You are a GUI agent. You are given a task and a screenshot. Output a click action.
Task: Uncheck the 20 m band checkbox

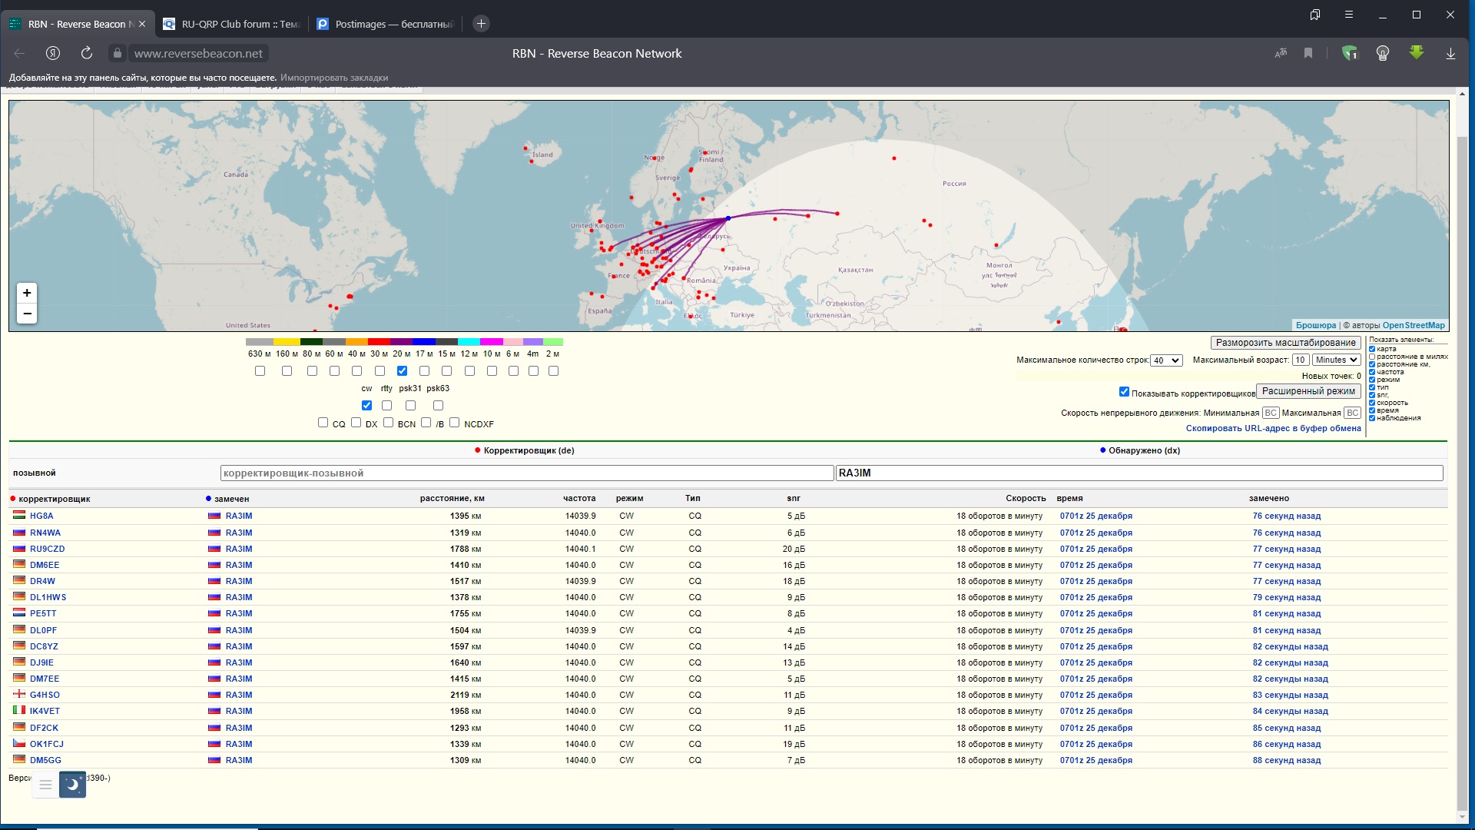402,371
